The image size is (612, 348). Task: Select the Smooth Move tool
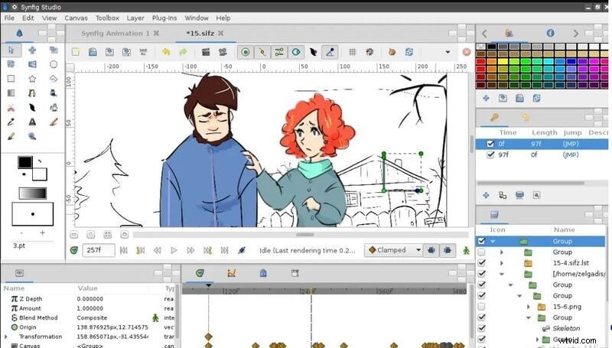click(x=32, y=50)
